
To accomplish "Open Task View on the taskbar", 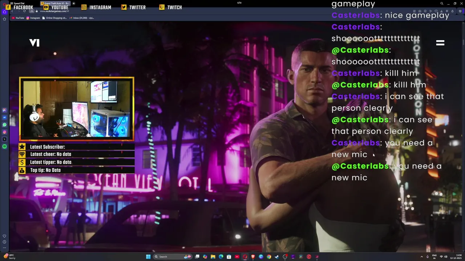I will pyautogui.click(x=197, y=257).
